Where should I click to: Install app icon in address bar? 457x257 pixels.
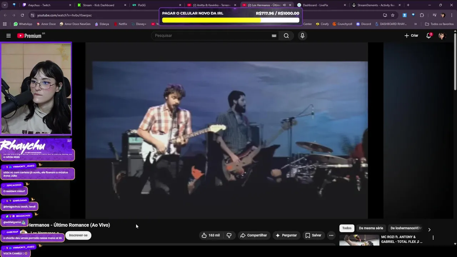(385, 15)
